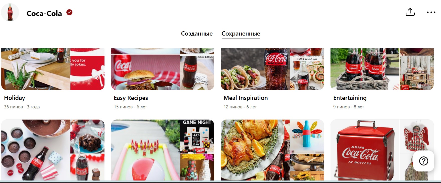The width and height of the screenshot is (441, 183).
Task: Select the Сохраненные tab
Action: coord(241,34)
